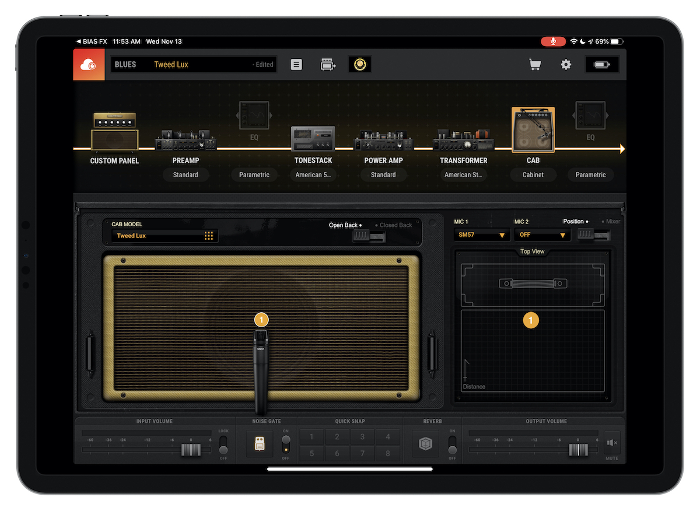The height and width of the screenshot is (511, 700).
Task: Click the Wi-Fi status icon
Action: 574,42
